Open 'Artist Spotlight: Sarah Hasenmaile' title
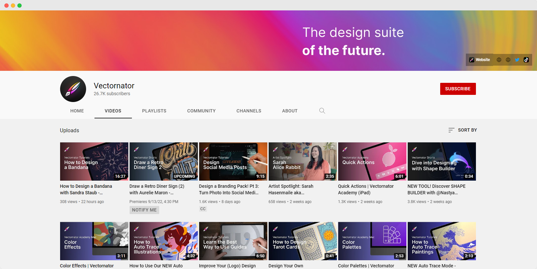537x269 pixels. [291, 189]
